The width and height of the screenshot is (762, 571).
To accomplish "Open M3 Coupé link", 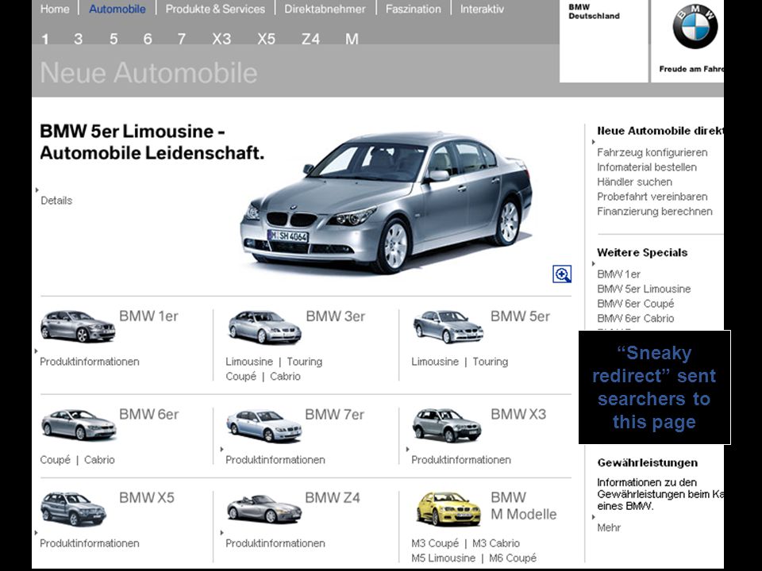I will point(435,543).
